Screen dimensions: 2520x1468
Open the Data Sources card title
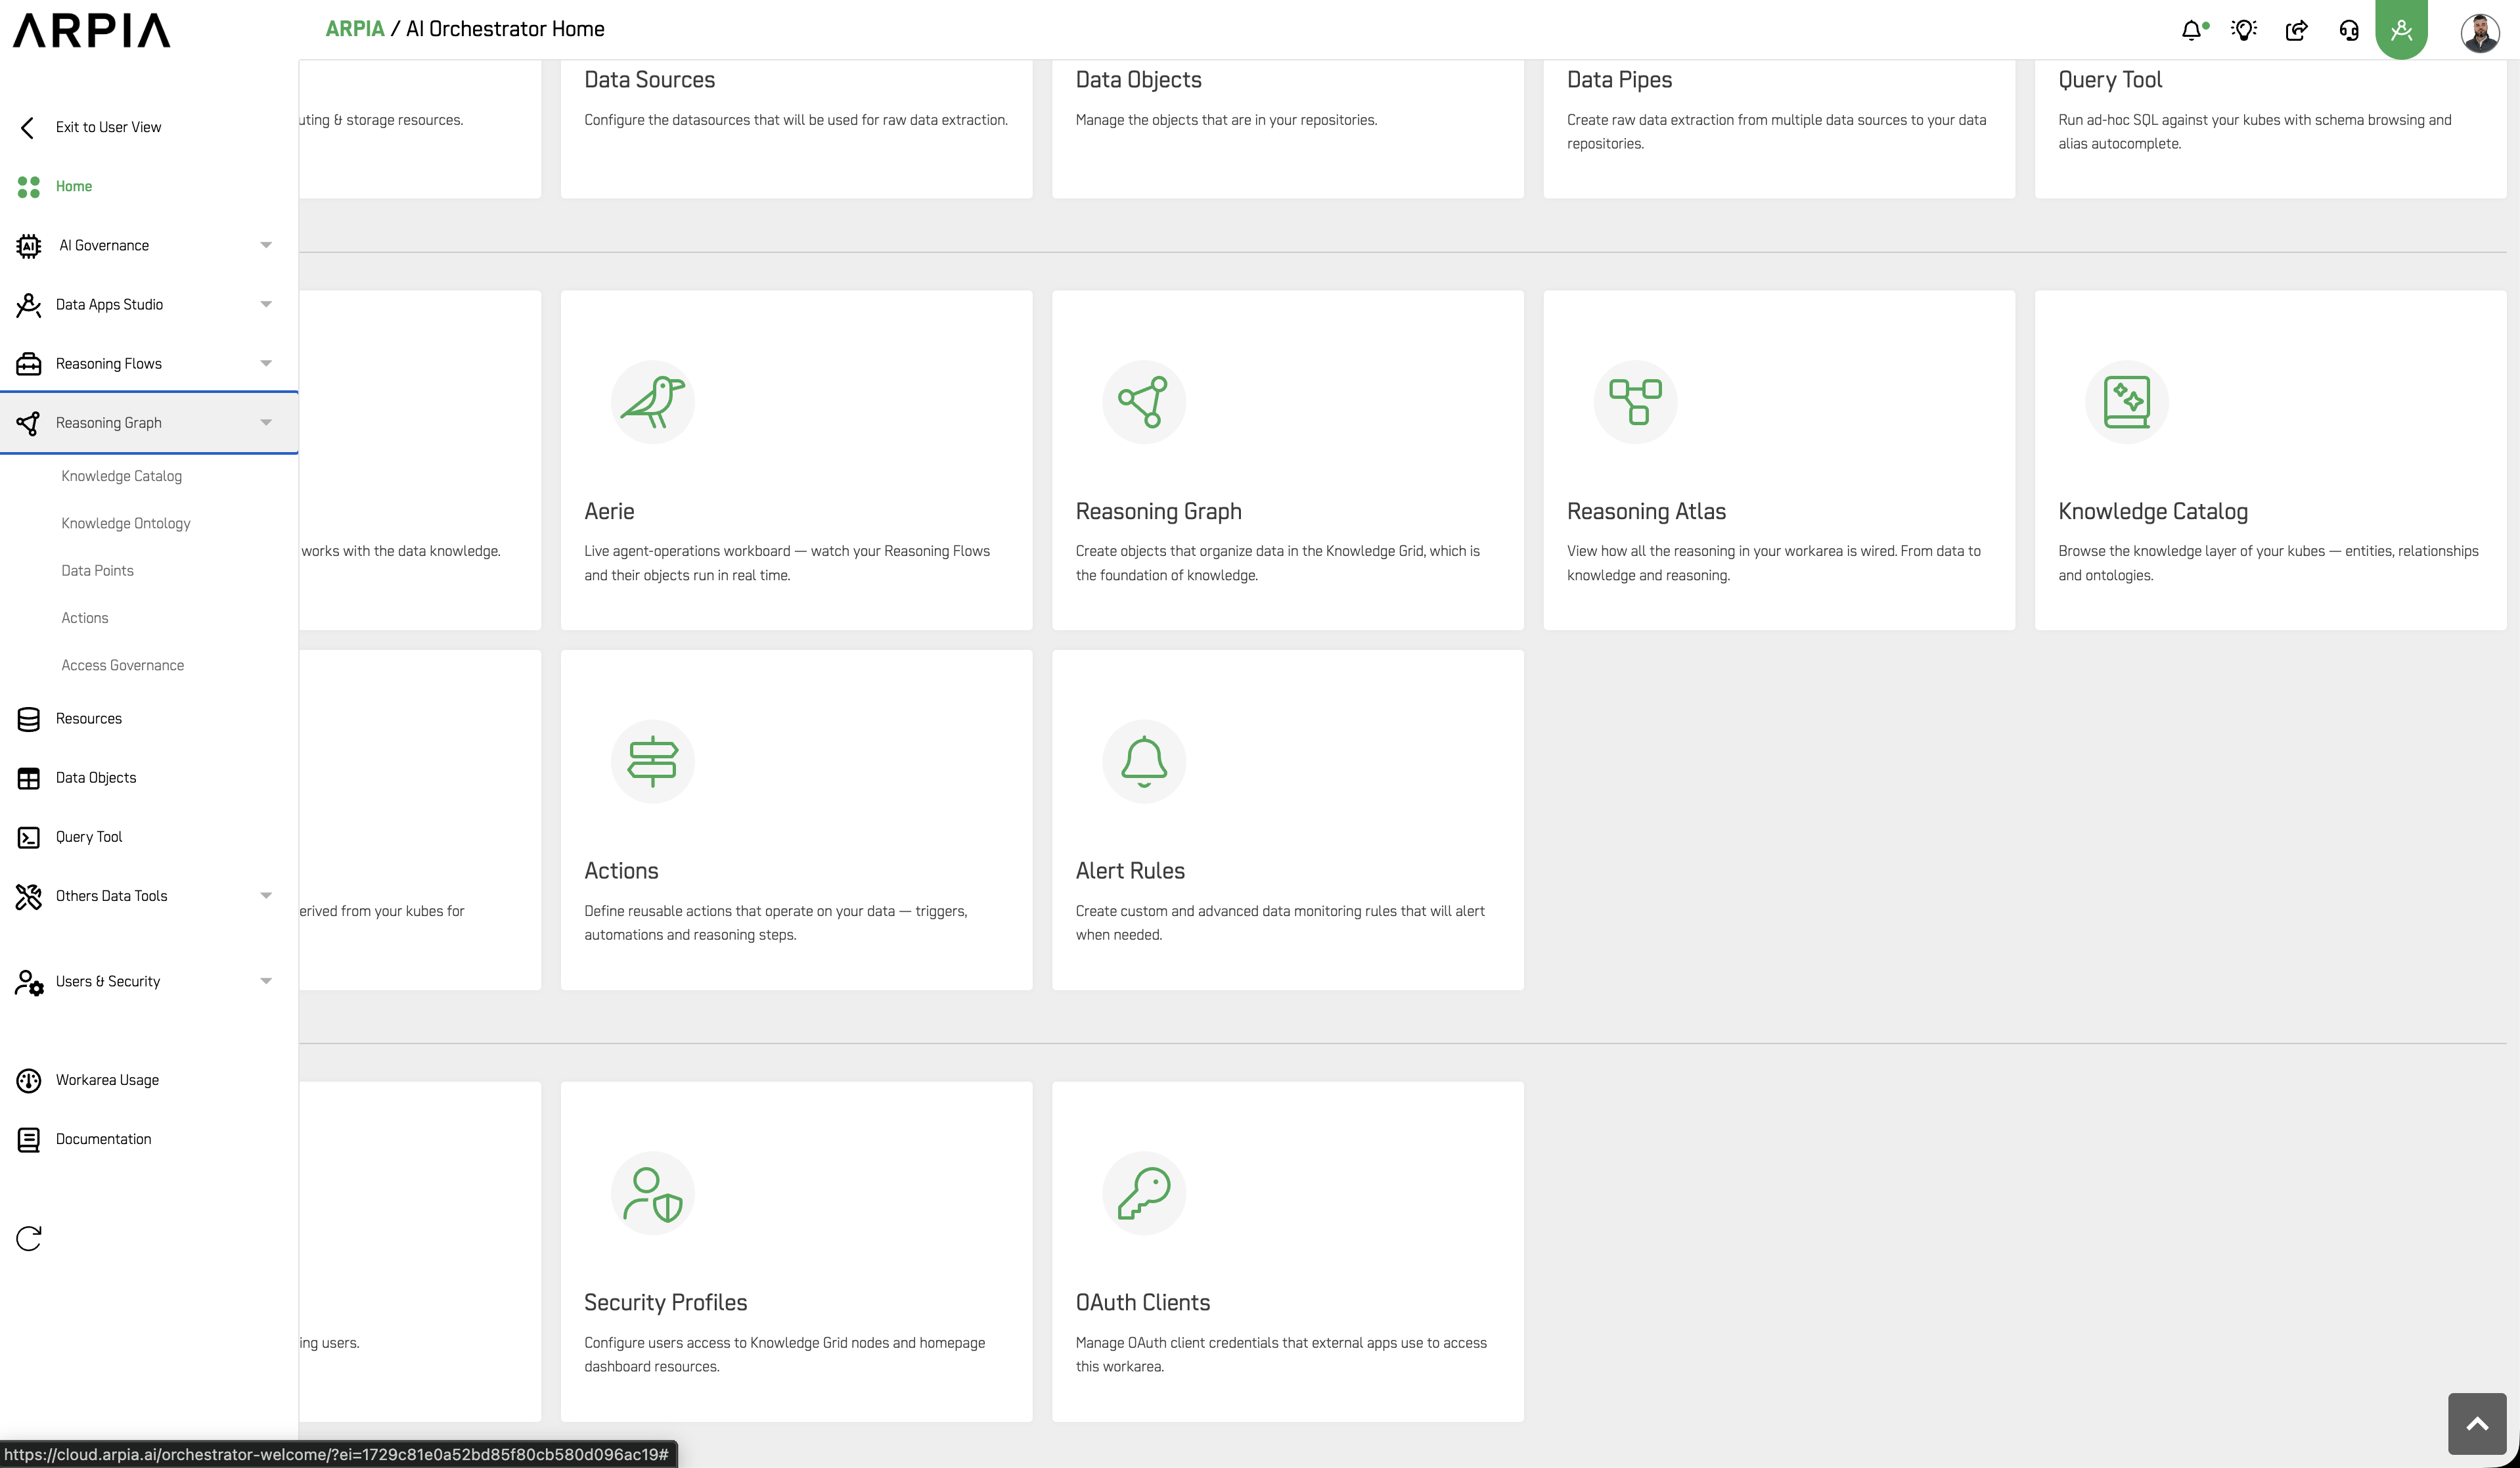pyautogui.click(x=649, y=80)
